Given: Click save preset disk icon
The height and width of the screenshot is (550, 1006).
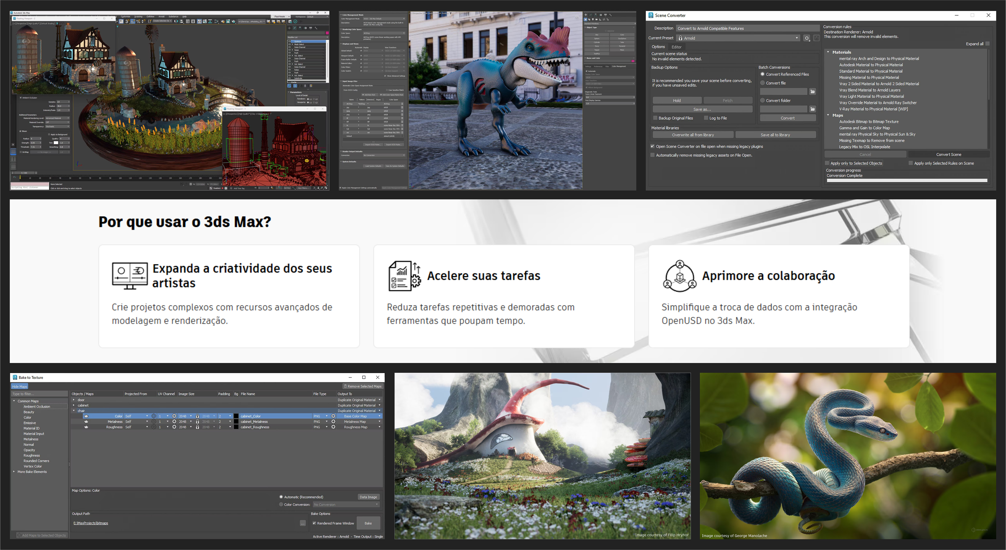Looking at the screenshot, I should point(816,38).
